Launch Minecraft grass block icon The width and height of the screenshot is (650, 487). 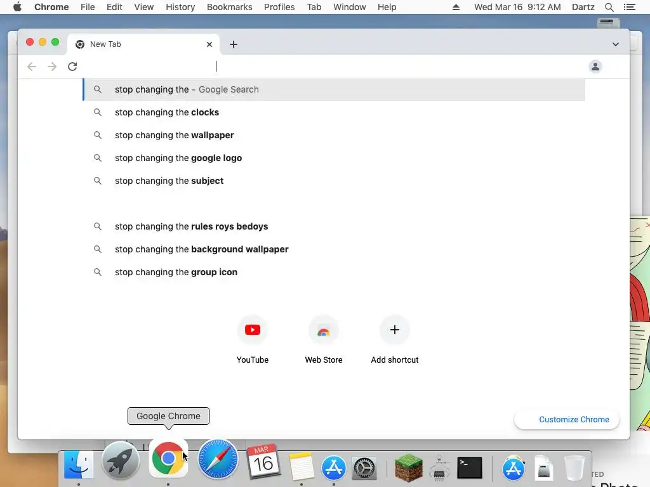tap(408, 467)
